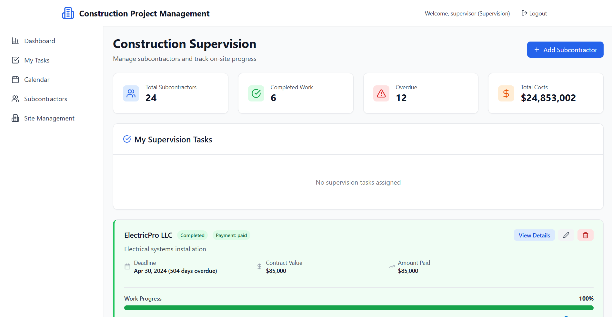Viewport: 612px width, 317px height.
Task: Click the red Overdue warning triangle icon
Action: (x=381, y=93)
